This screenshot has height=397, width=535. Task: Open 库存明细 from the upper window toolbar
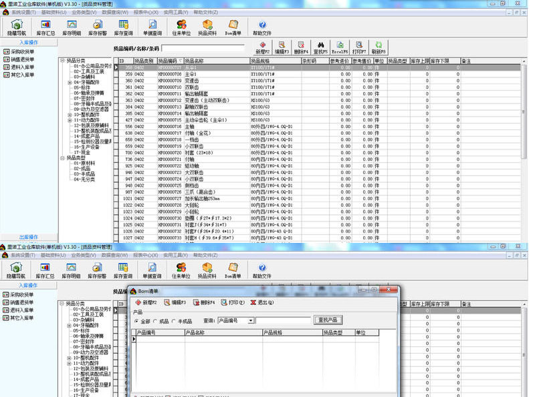(72, 27)
